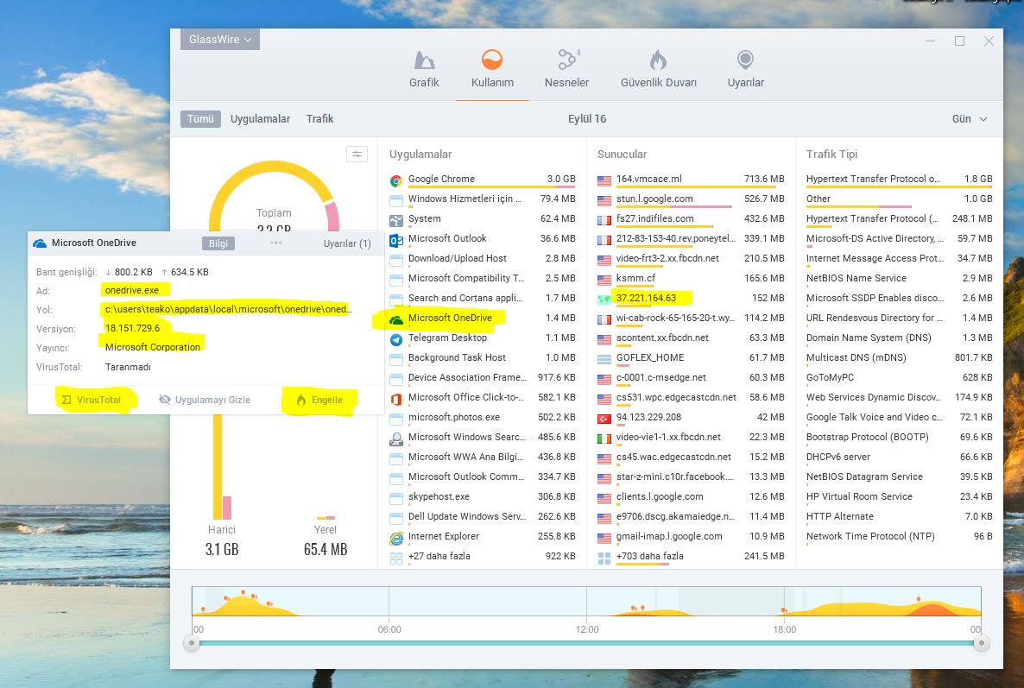The height and width of the screenshot is (688, 1024).
Task: Select Windows Hizmetleri için row
Action: (483, 199)
